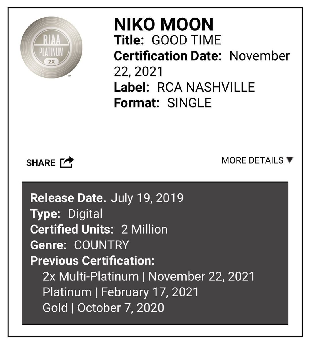Image resolution: width=310 pixels, height=345 pixels.
Task: Click the Format SINGLE line
Action: click(162, 103)
